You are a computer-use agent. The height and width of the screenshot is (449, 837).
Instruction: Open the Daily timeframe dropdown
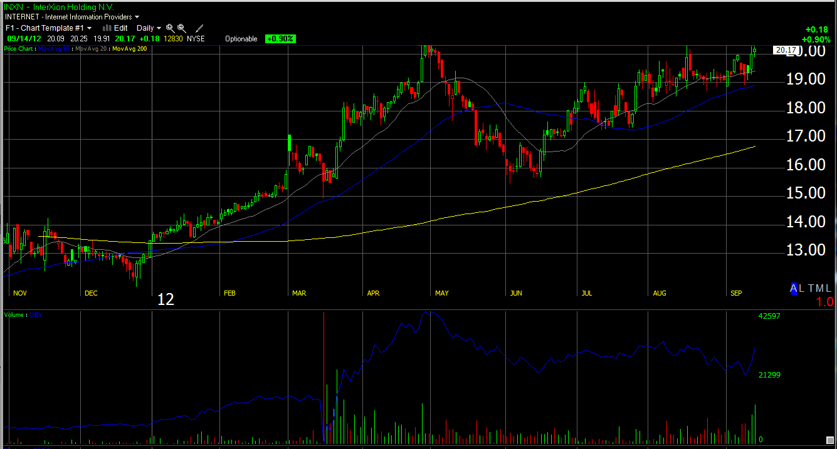(159, 28)
